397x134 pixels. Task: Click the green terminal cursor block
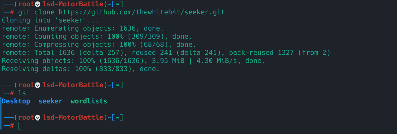click(20, 125)
